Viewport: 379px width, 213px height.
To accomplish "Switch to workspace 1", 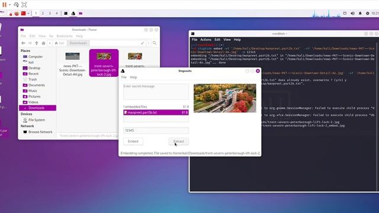I will [36, 13].
